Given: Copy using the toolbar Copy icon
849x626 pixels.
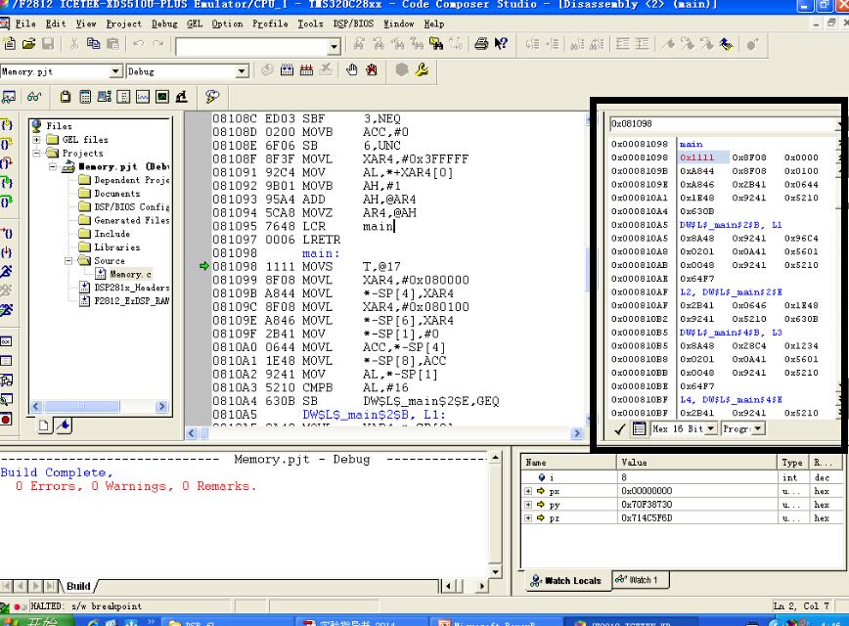Looking at the screenshot, I should tap(93, 44).
